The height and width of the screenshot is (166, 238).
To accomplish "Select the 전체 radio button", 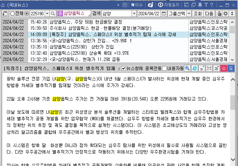I will pos(12,14).
